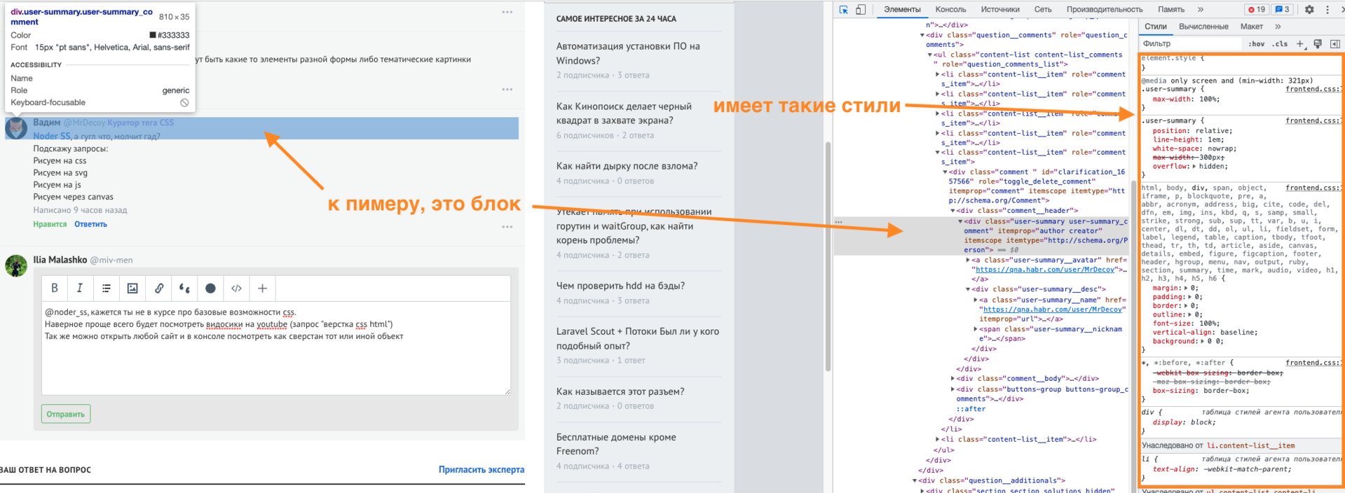The width and height of the screenshot is (1345, 493).
Task: Expand the a user-summary__avatar node
Action: (x=968, y=261)
